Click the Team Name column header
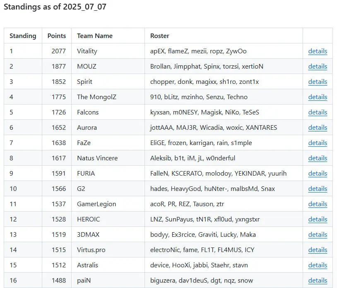The image size is (337, 288). pyautogui.click(x=95, y=36)
